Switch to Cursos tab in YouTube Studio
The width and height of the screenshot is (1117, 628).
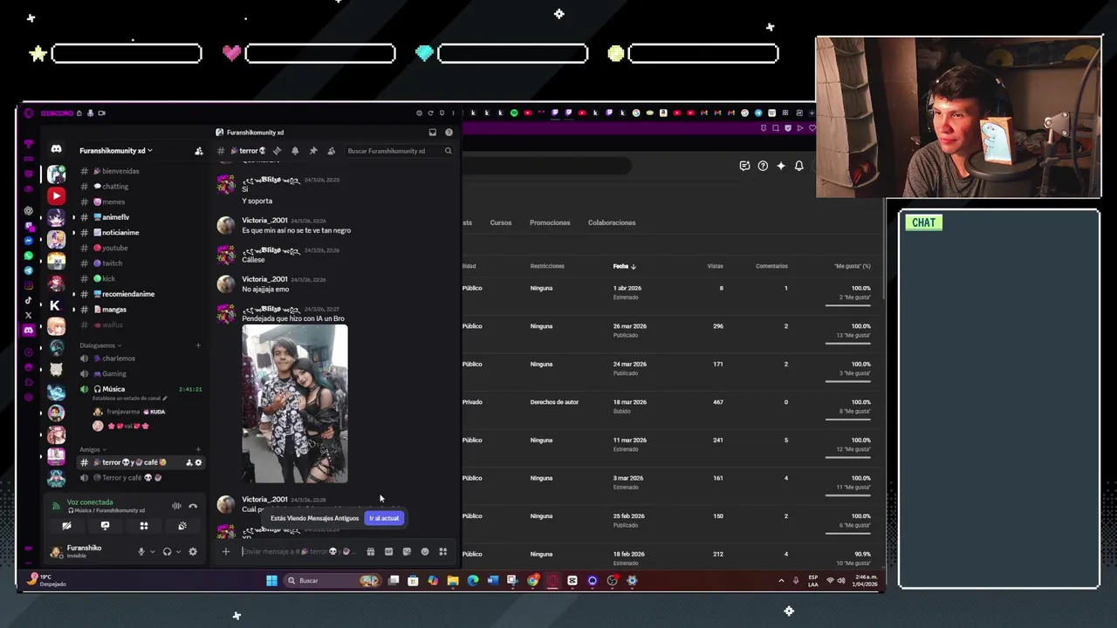pyautogui.click(x=501, y=222)
